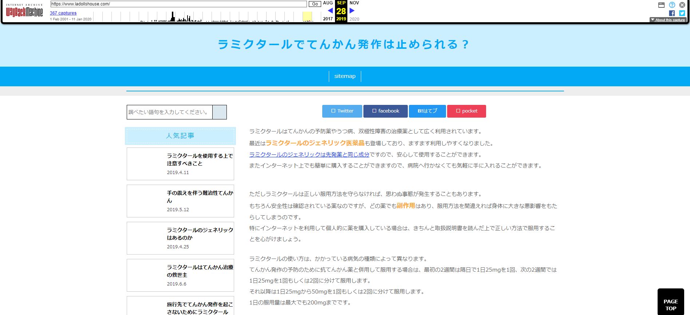Open the sitemap menu item
Image resolution: width=690 pixels, height=315 pixels.
[x=344, y=76]
